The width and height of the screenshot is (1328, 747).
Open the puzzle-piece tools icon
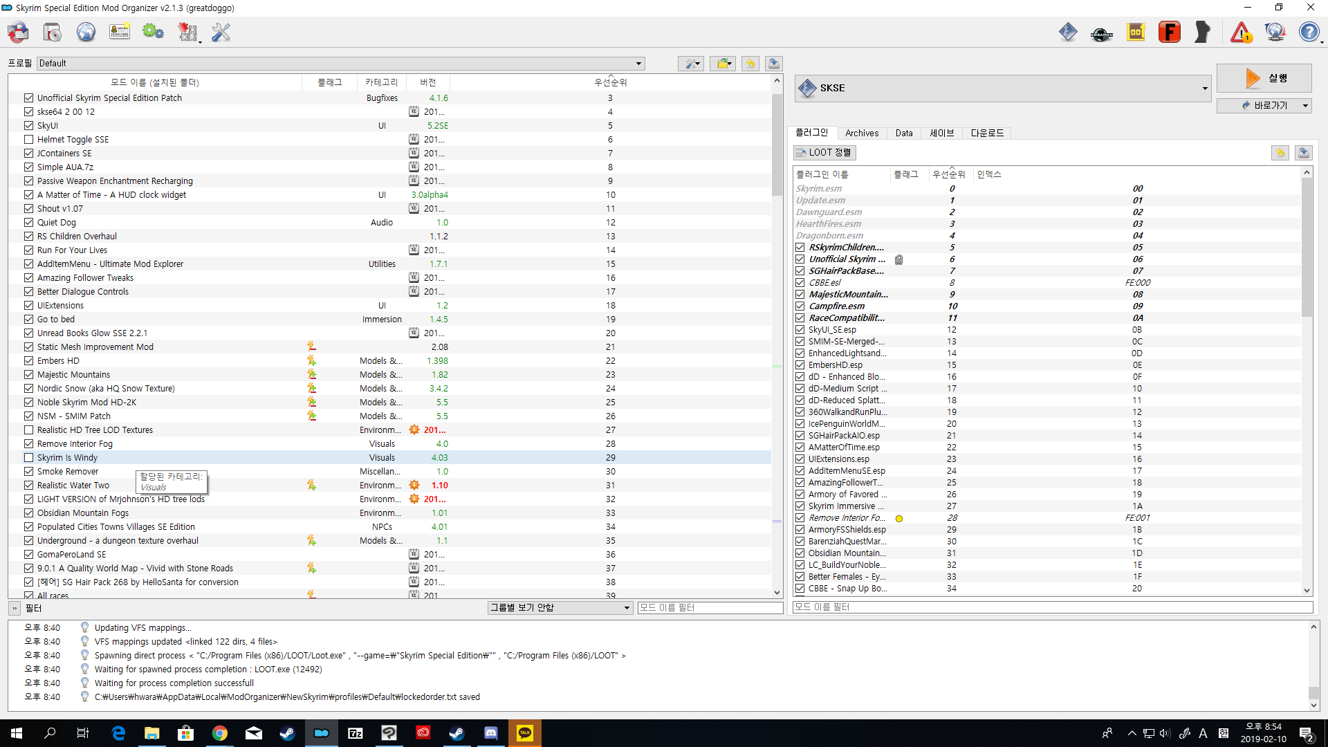pyautogui.click(x=187, y=32)
